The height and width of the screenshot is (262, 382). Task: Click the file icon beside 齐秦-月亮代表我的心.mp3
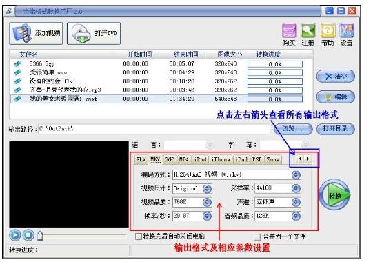17,90
